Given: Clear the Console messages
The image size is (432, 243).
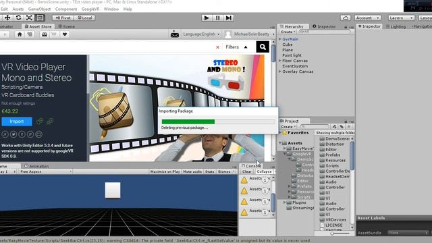Looking at the screenshot, I should coord(246,171).
